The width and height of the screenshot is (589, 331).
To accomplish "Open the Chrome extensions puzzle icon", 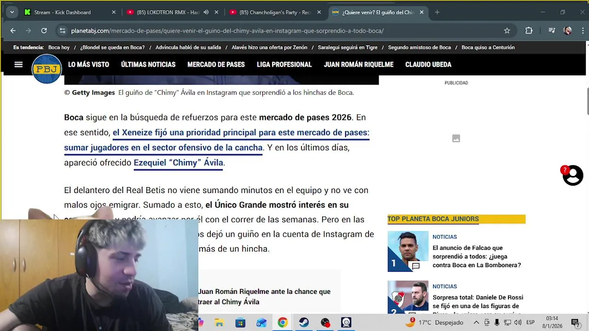I will point(529,31).
